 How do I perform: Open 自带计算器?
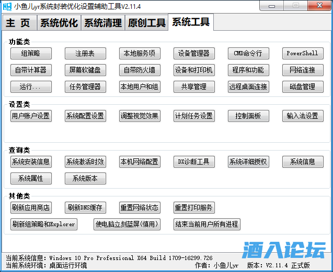(x=31, y=70)
